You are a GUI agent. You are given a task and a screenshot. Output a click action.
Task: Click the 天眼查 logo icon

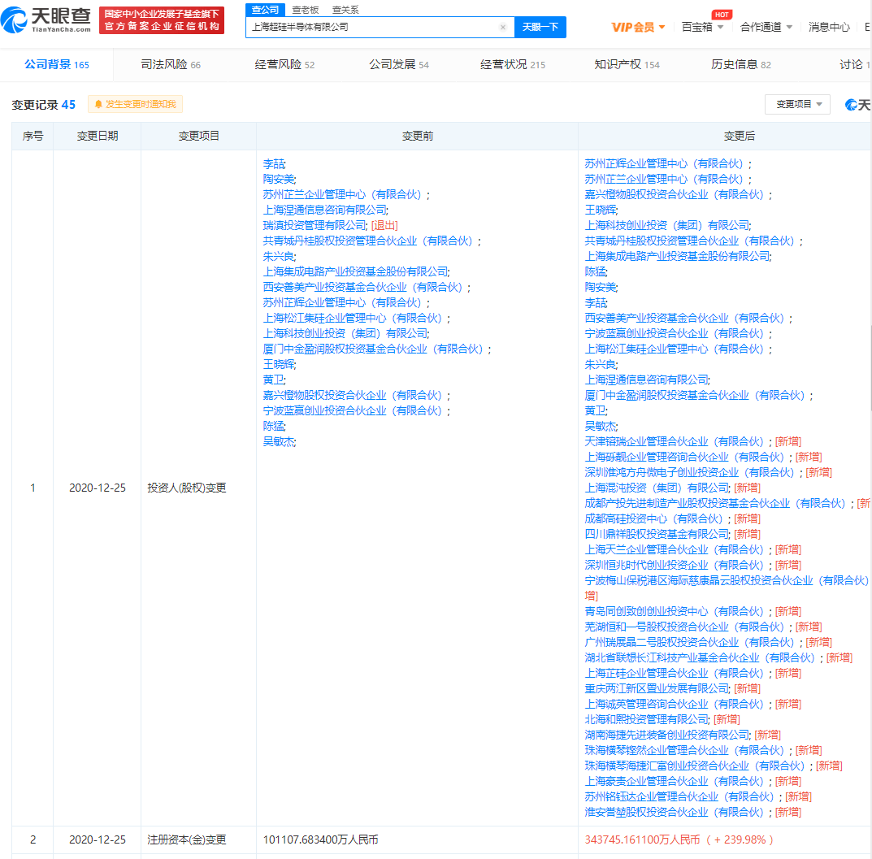pos(15,20)
